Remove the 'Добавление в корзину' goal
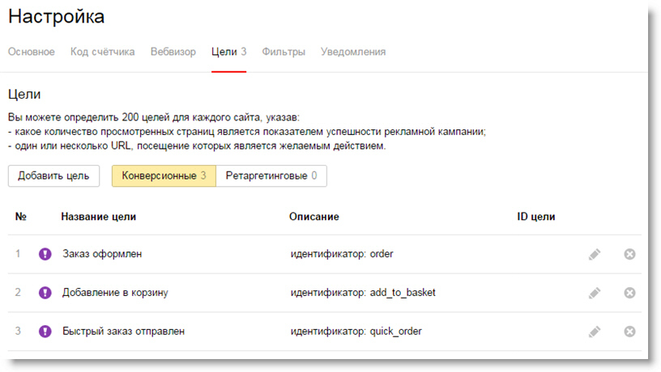The height and width of the screenshot is (372, 661). point(629,293)
